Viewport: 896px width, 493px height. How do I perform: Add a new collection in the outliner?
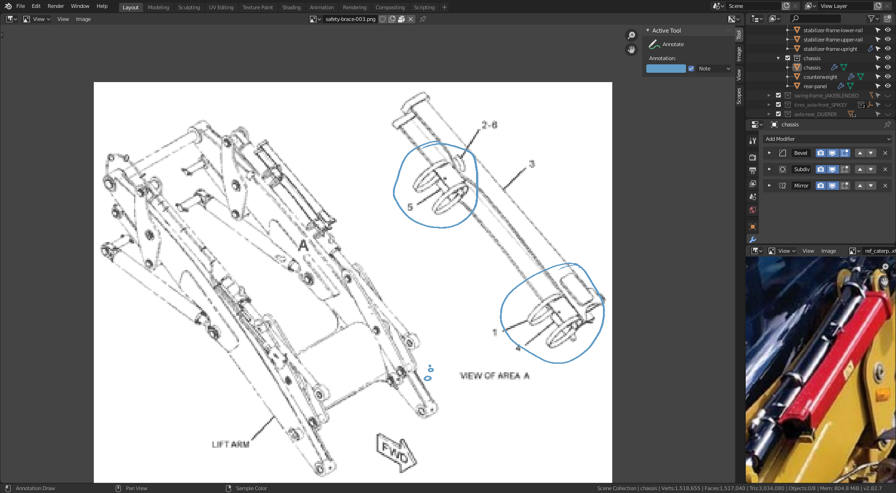point(888,19)
